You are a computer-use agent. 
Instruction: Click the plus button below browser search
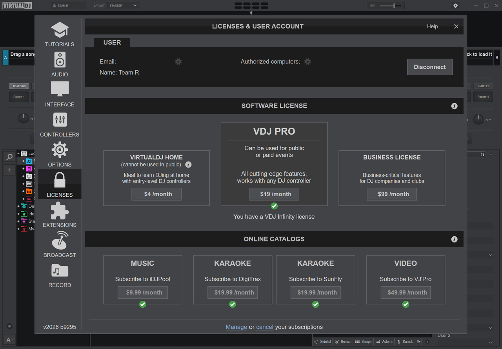tap(9, 170)
